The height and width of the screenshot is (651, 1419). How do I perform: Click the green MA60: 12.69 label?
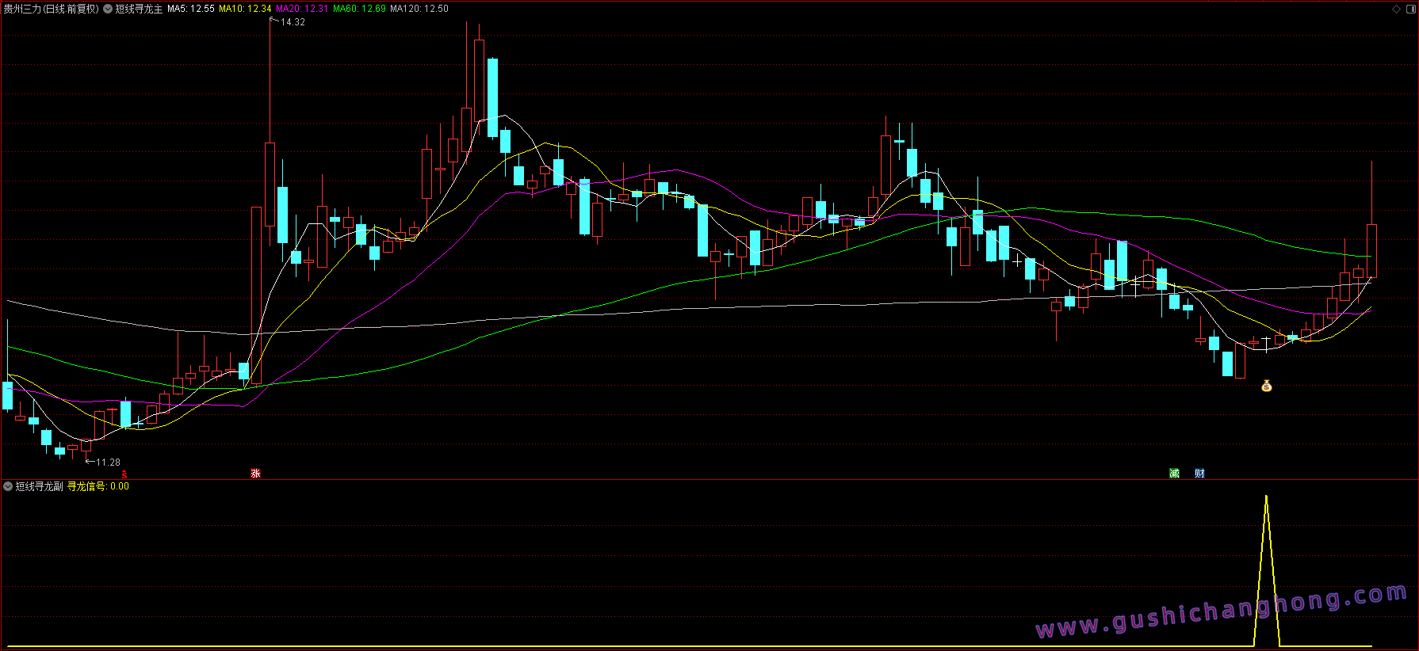click(359, 9)
